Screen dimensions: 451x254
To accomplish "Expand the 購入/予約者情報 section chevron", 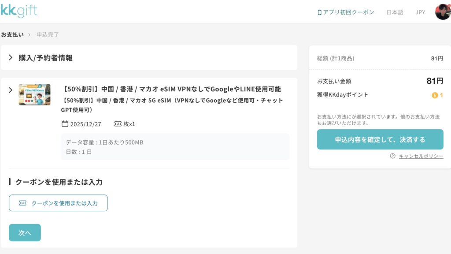I will (x=11, y=58).
